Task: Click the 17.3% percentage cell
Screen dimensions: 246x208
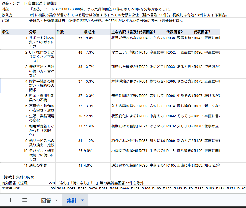Action: pyautogui.click(x=97, y=56)
